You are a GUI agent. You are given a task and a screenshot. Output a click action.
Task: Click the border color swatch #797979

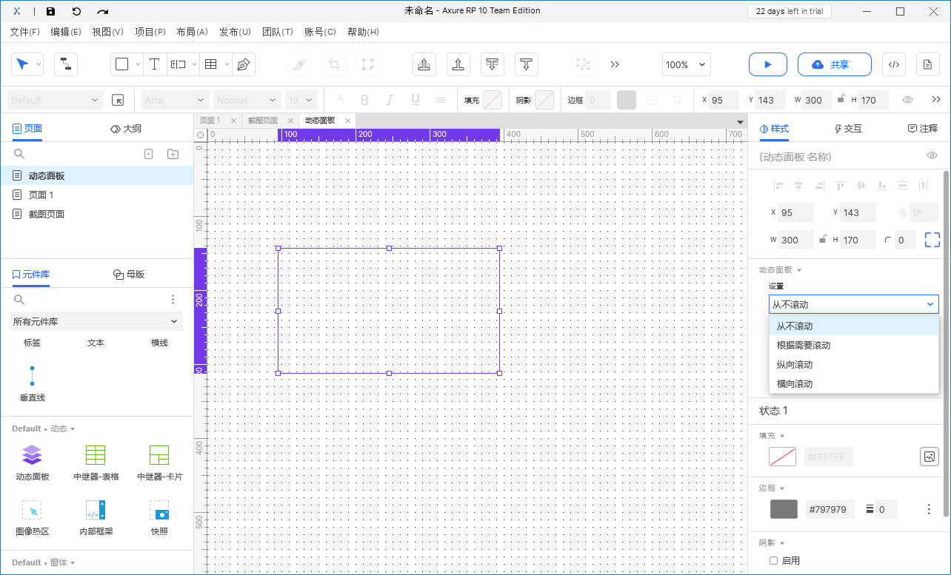[x=784, y=509]
